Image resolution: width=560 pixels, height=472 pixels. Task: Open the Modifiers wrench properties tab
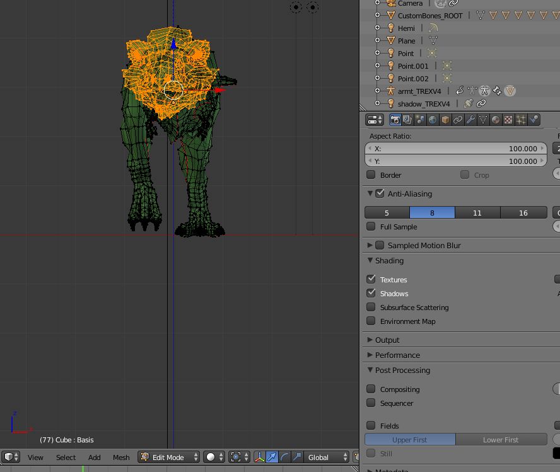tap(470, 120)
